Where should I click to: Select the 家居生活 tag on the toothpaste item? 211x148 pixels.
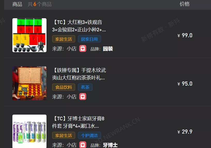point(64,135)
